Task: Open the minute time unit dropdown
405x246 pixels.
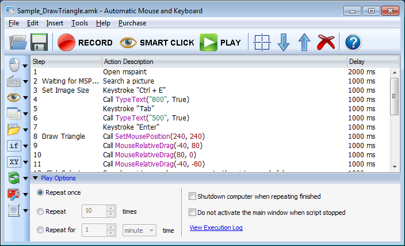Action: tap(139, 230)
